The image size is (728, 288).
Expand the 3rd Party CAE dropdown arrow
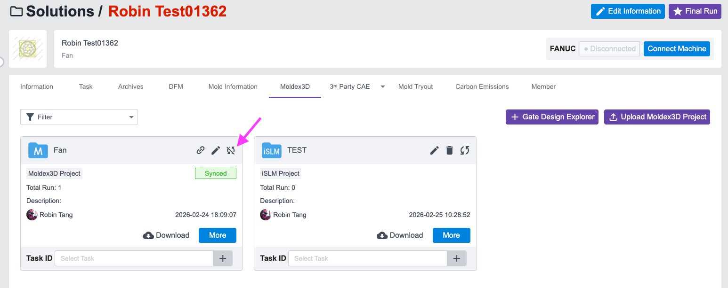(382, 86)
